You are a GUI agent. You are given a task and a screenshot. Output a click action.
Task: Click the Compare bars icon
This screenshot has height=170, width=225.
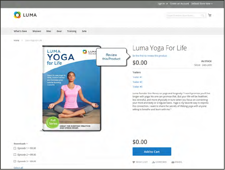pyautogui.click(x=153, y=162)
